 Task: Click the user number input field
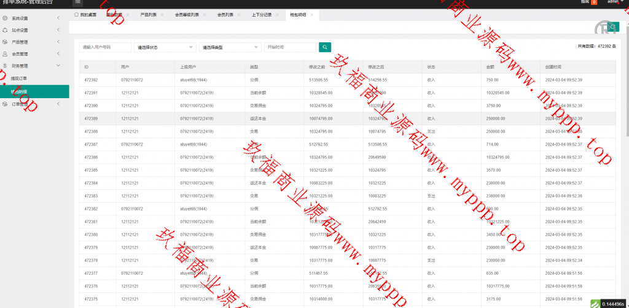click(x=105, y=47)
